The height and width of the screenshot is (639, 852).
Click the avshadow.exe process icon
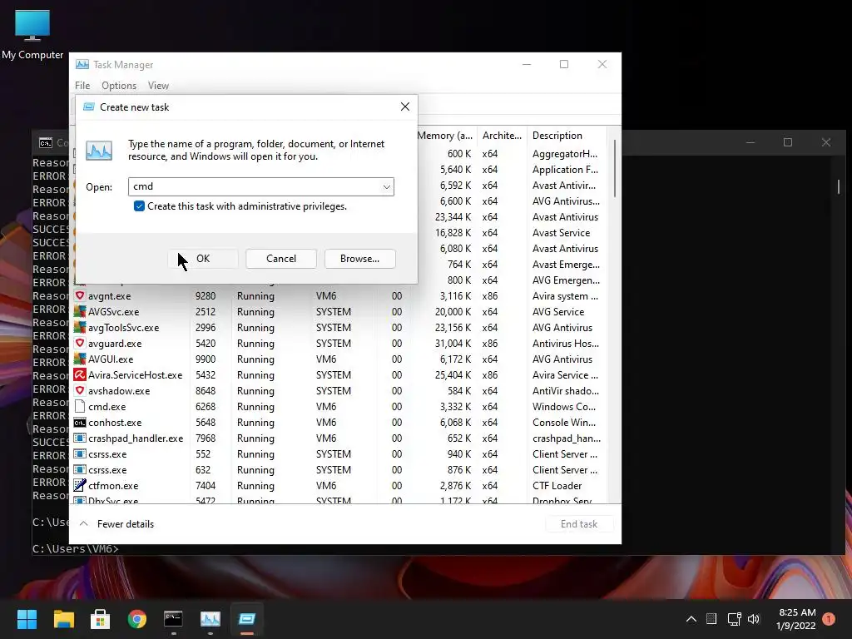(80, 391)
